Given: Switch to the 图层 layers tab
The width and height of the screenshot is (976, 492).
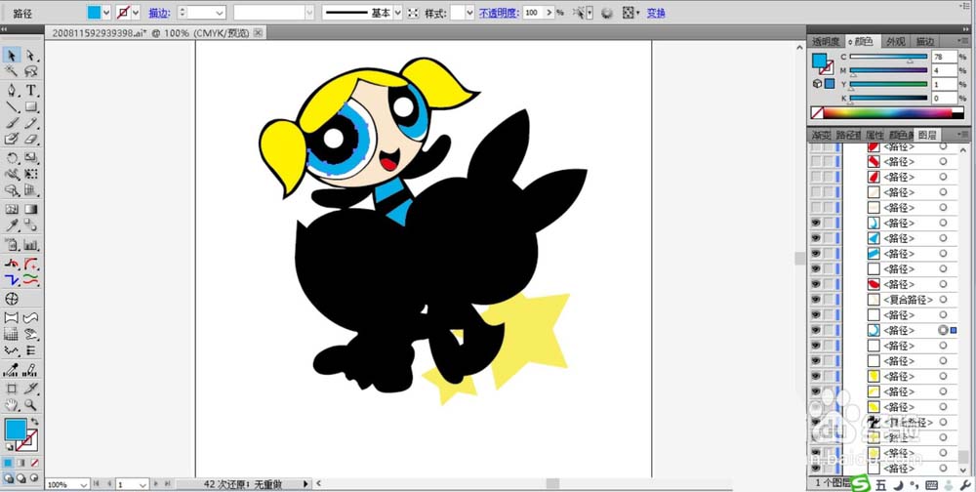Looking at the screenshot, I should tap(927, 135).
